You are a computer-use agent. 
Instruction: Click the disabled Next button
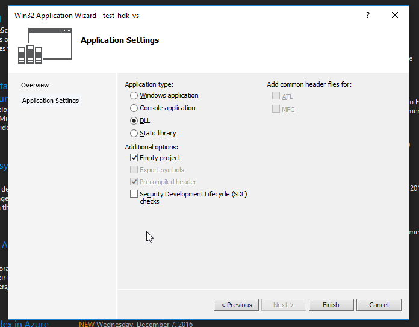(x=284, y=305)
